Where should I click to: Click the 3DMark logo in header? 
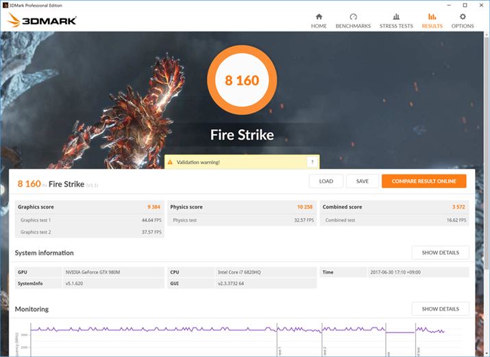pyautogui.click(x=42, y=21)
